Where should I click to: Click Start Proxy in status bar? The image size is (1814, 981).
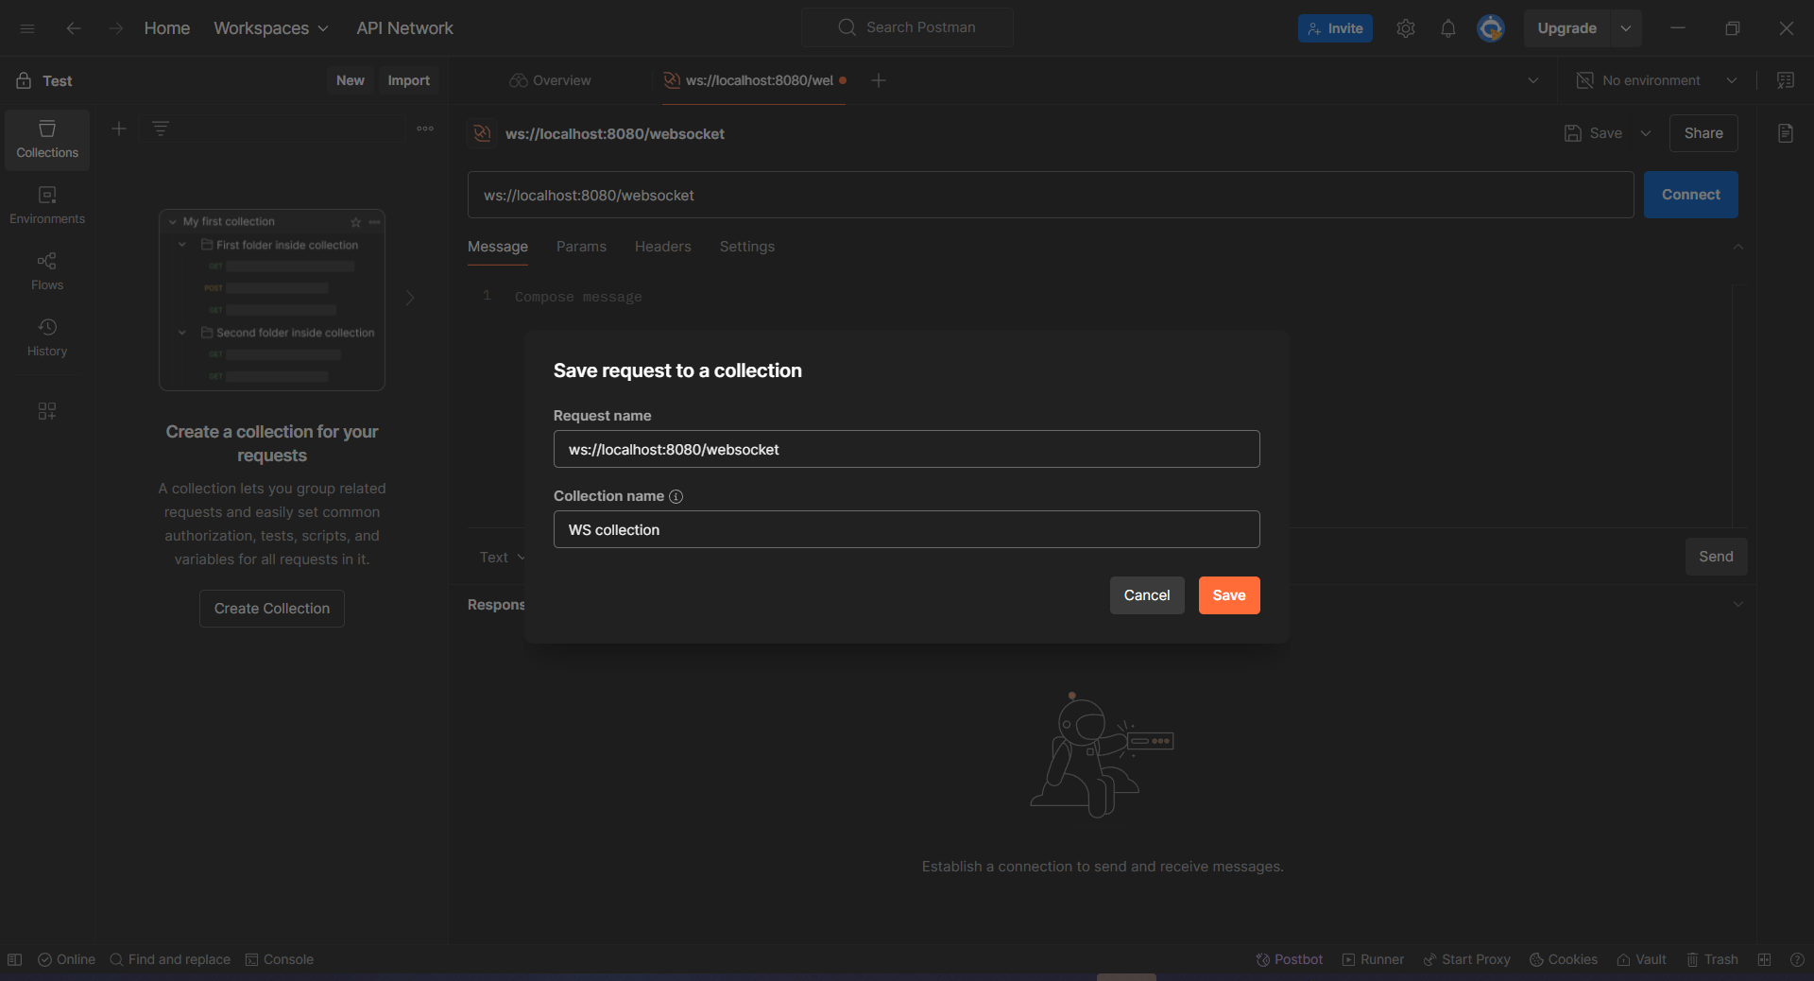1466,959
